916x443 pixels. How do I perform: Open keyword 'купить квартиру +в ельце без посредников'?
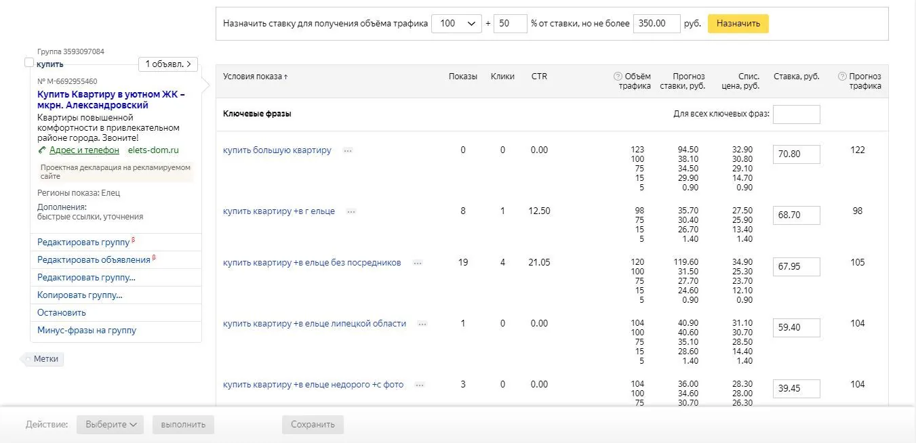point(312,263)
